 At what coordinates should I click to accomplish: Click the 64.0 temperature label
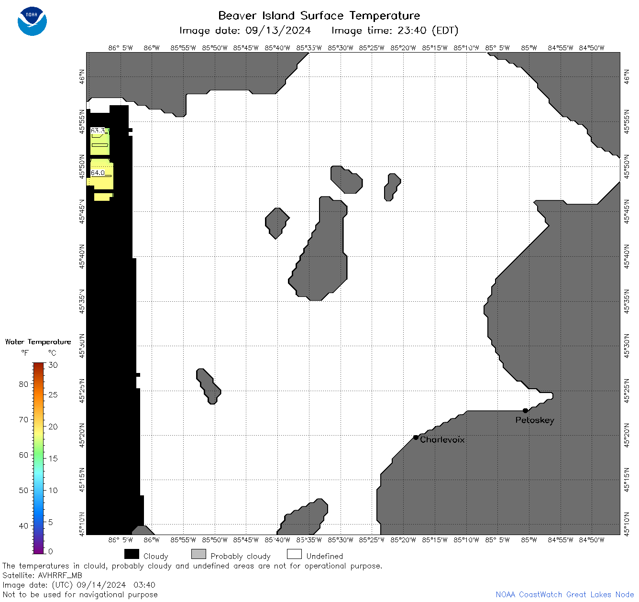coord(98,173)
